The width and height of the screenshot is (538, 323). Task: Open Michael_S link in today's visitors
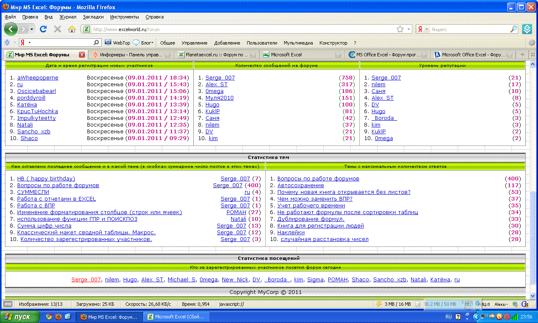click(182, 280)
